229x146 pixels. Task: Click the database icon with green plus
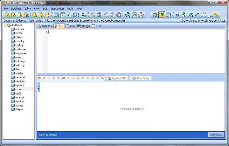pyautogui.click(x=14, y=15)
